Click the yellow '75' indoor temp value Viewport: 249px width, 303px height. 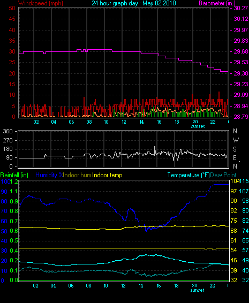click(233, 221)
